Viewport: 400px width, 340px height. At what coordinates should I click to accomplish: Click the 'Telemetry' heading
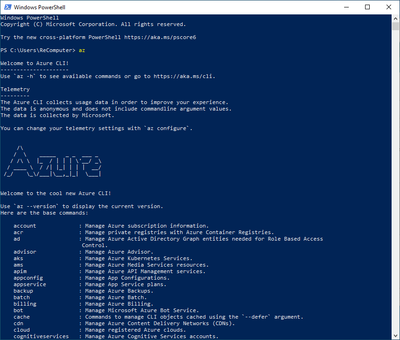point(15,89)
